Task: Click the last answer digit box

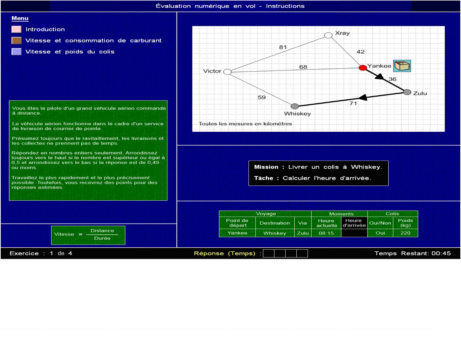Action: tap(302, 253)
